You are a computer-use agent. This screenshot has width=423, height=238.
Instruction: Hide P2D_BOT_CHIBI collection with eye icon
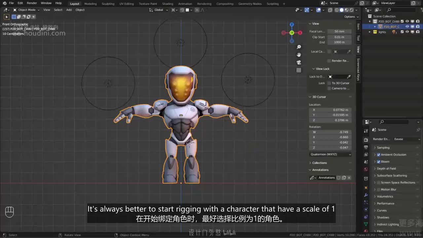click(x=407, y=21)
